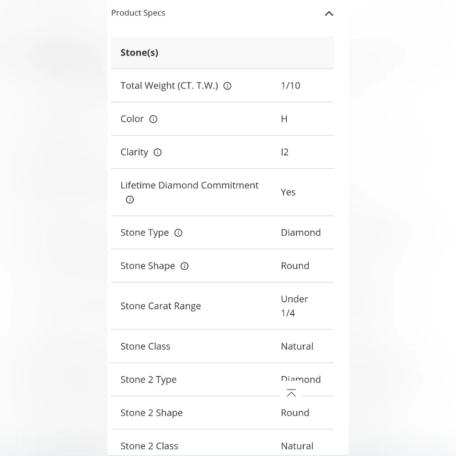Open Lifetime Diamond Commitment info icon

pyautogui.click(x=130, y=200)
